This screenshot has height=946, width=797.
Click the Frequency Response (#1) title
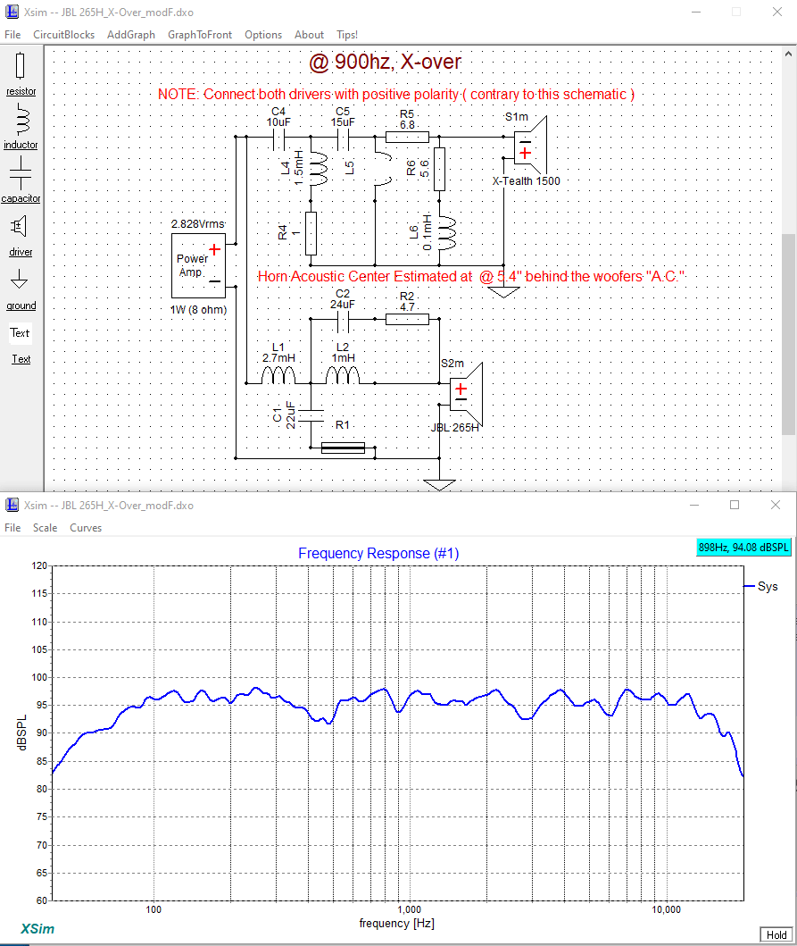378,553
